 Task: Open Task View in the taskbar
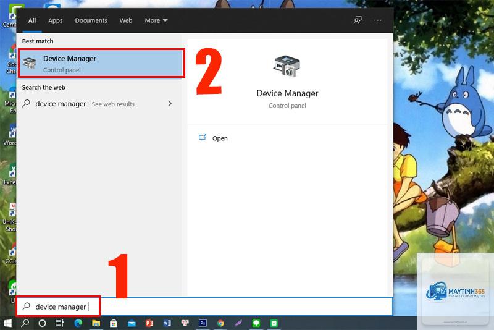59,323
